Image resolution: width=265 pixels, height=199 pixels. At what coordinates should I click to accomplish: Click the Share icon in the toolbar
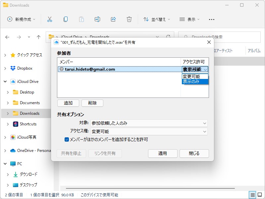[113, 19]
